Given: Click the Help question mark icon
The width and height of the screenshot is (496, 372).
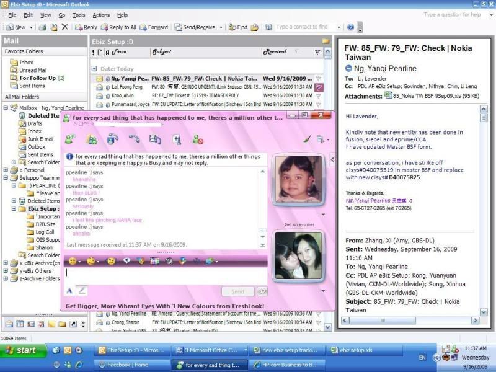Looking at the screenshot, I should (x=350, y=27).
